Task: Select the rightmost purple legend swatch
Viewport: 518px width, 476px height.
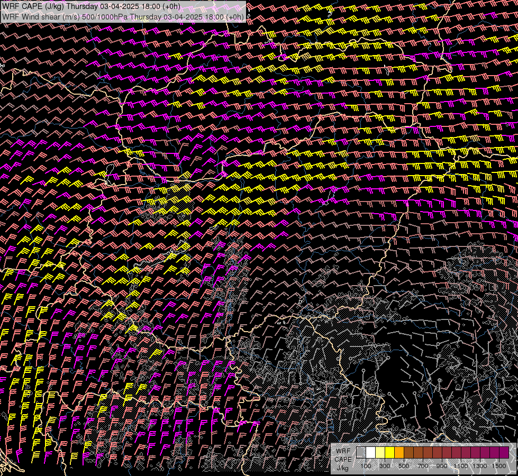Action: point(504,452)
